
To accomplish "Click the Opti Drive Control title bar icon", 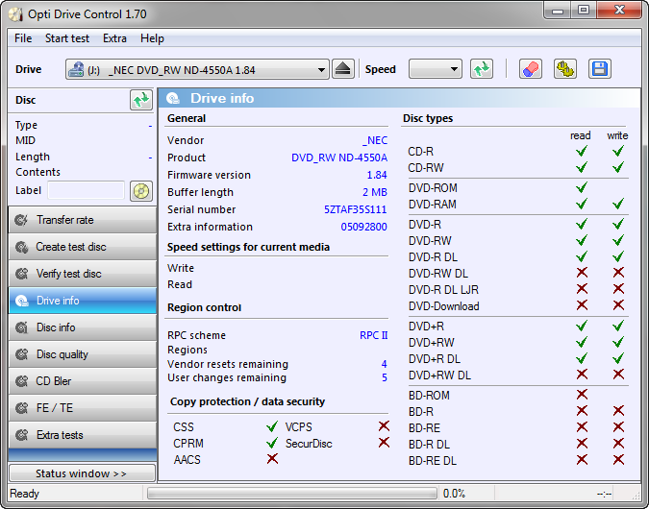I will coord(15,14).
